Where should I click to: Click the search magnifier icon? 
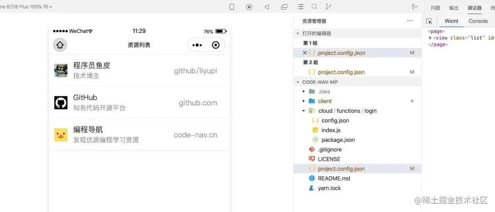(314, 6)
